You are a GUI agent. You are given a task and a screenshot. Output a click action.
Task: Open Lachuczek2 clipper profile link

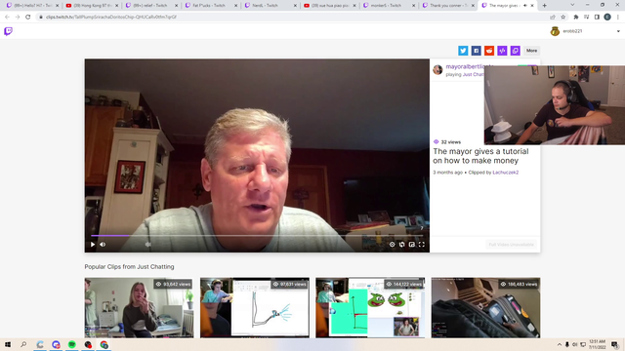click(506, 173)
